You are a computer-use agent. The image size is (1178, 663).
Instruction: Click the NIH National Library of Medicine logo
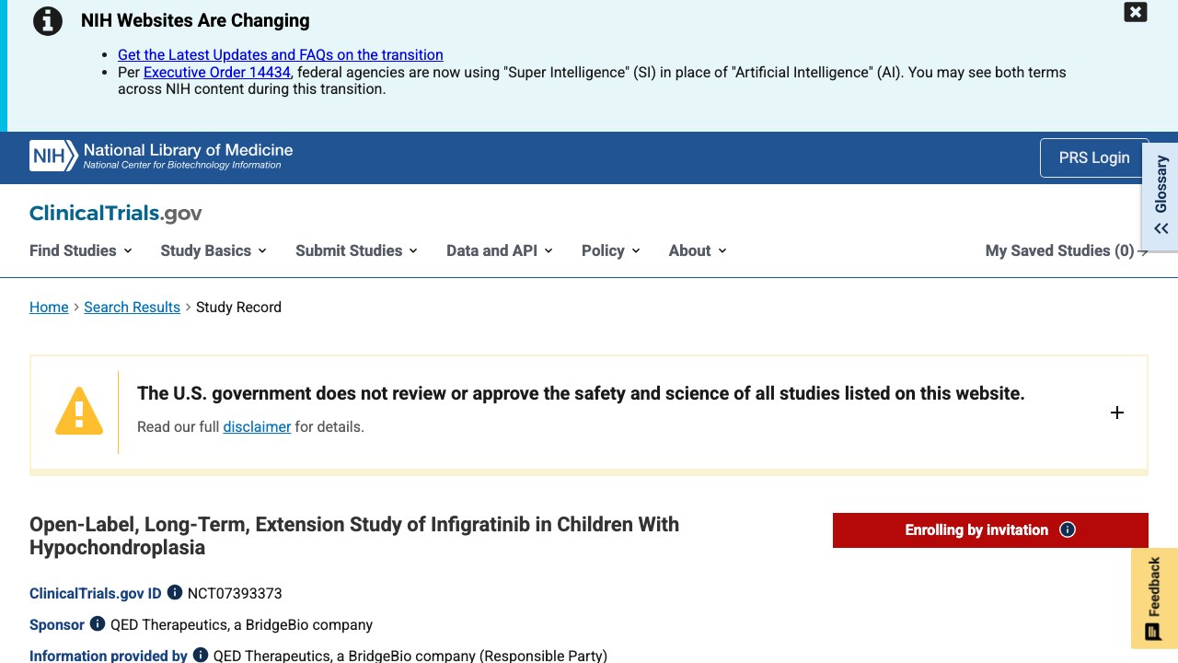[161, 156]
